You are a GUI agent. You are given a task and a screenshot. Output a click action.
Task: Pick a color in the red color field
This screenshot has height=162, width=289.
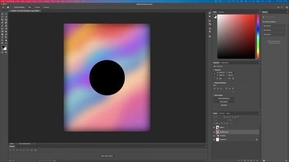pos(236,36)
